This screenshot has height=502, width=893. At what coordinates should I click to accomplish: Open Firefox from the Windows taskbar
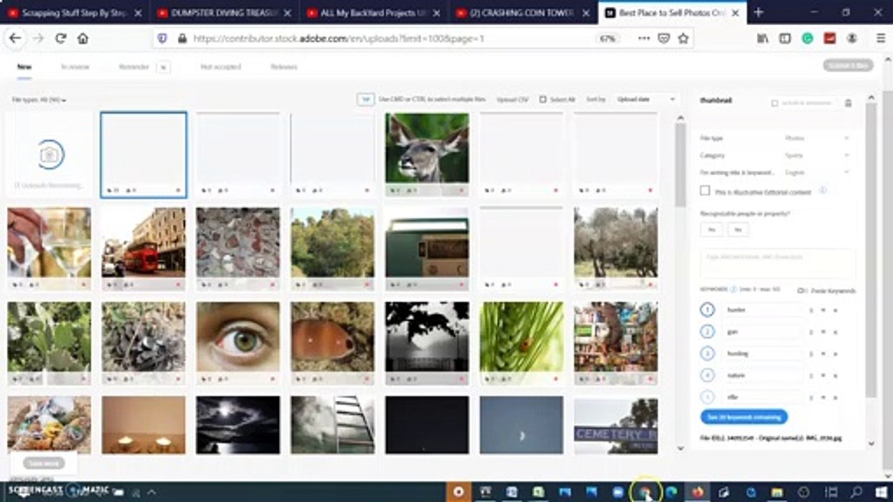(x=698, y=492)
